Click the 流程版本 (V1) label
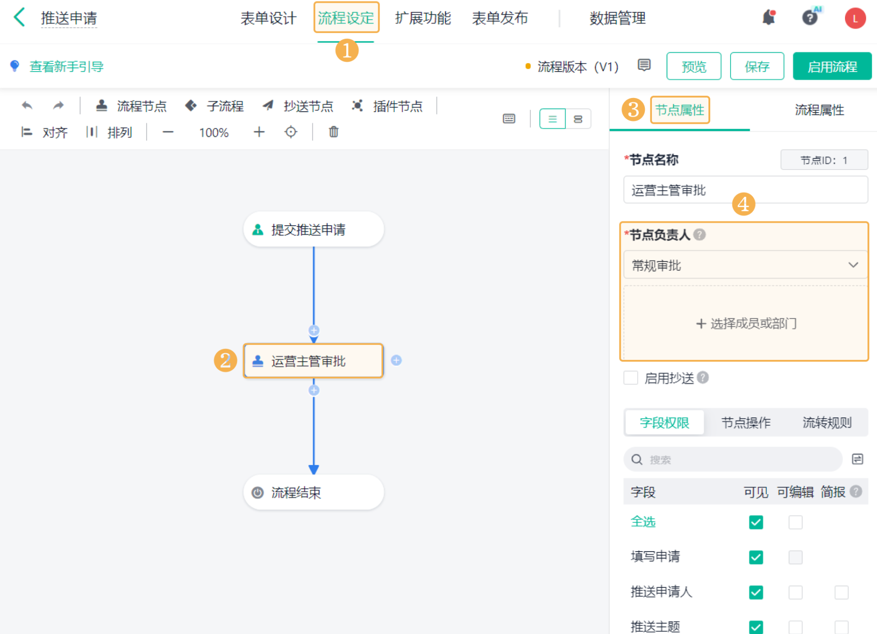This screenshot has width=877, height=634. [578, 67]
